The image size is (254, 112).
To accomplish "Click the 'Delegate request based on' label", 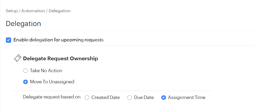I will (52, 97).
